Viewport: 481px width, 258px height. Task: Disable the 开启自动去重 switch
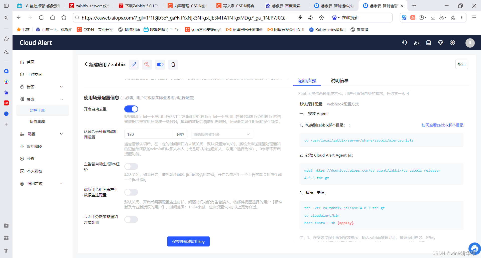(131, 109)
